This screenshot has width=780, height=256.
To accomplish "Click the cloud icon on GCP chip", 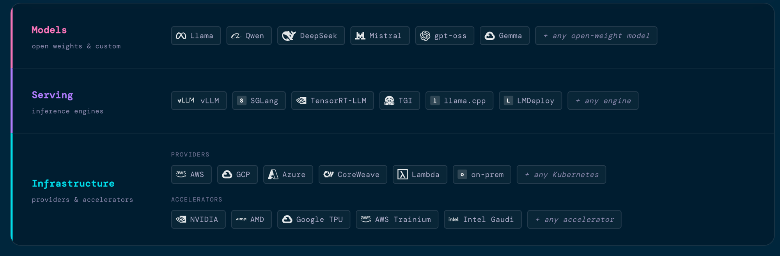I will point(227,174).
